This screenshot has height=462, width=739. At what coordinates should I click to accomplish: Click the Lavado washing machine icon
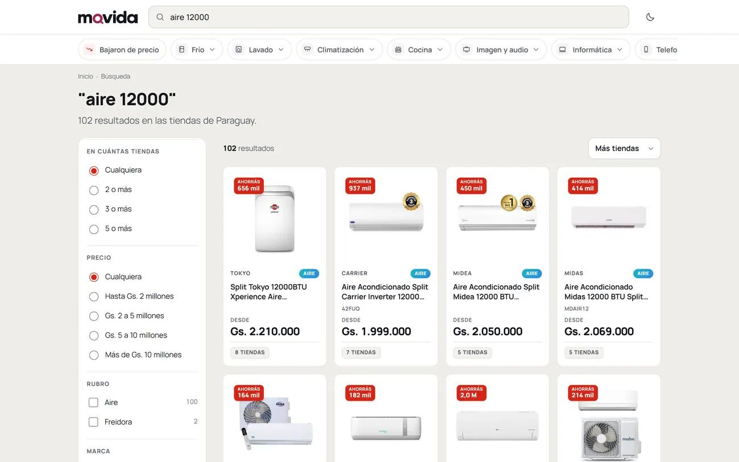pyautogui.click(x=239, y=49)
